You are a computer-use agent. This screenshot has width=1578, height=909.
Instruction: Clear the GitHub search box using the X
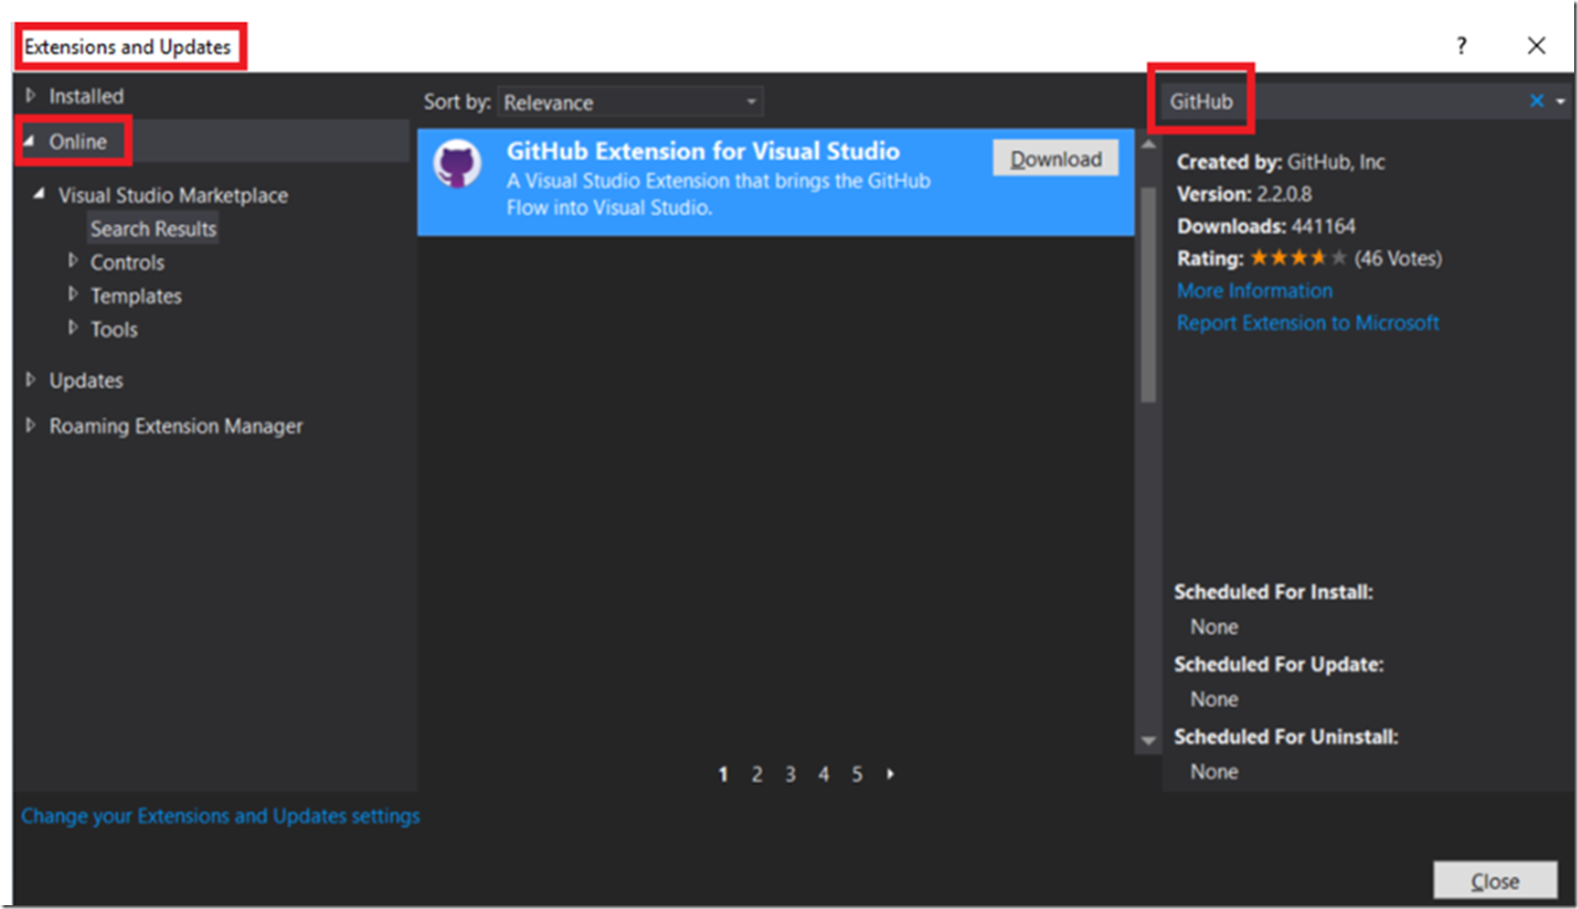click(1537, 101)
